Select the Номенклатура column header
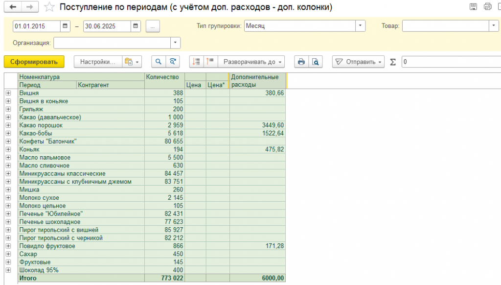Viewport: 501px width, 285px height. [x=81, y=77]
